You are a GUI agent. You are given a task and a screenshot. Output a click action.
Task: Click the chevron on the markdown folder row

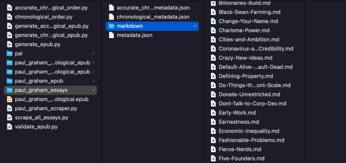coord(195,26)
